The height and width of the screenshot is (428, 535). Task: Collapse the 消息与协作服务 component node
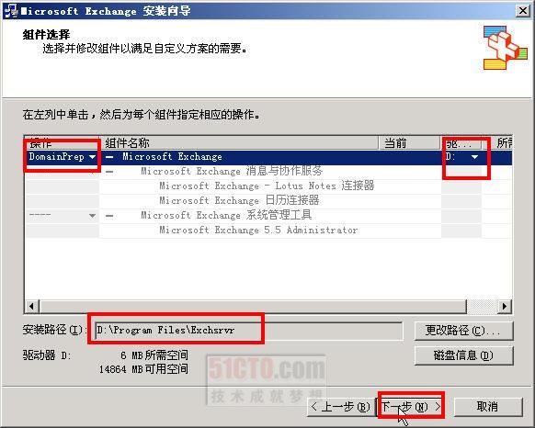click(109, 172)
